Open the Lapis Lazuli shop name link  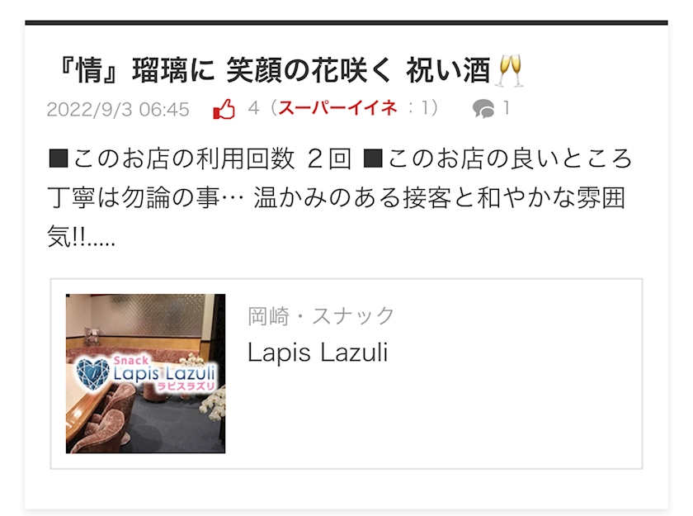pos(318,353)
